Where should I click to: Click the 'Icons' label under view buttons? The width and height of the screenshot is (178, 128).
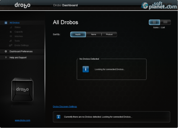(156, 27)
